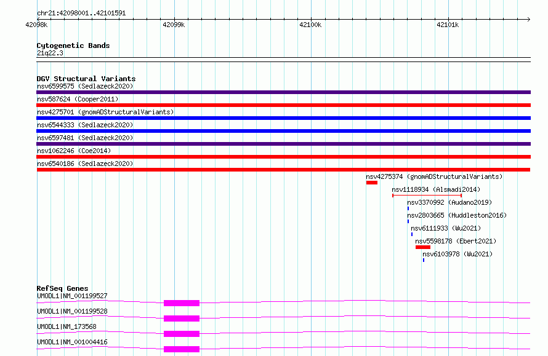Select the nsv3370992 (Audano2019) label
The image size is (548, 356).
(x=449, y=202)
